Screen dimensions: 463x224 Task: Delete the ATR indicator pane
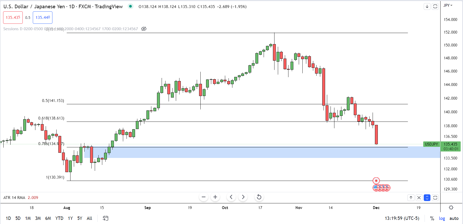[419, 198]
